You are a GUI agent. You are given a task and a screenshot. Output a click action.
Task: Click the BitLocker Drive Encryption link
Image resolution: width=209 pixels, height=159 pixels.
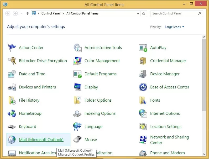(43, 61)
